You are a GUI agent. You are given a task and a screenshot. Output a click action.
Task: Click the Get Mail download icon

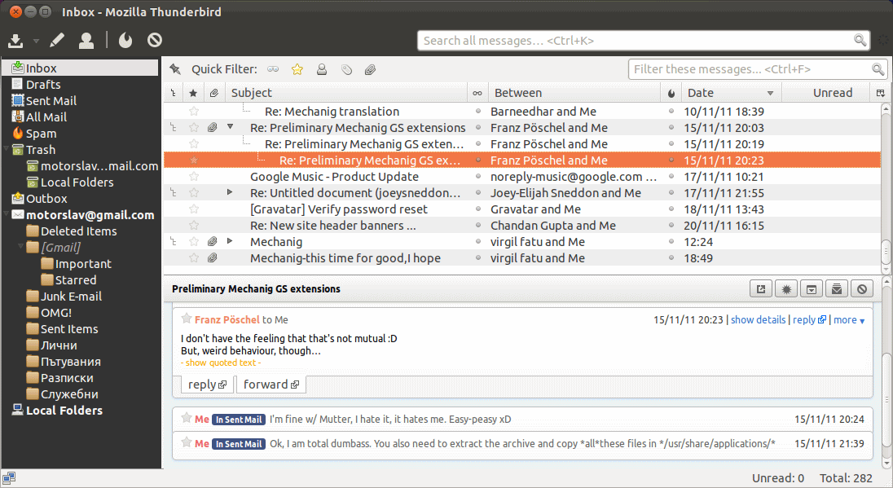pos(16,41)
